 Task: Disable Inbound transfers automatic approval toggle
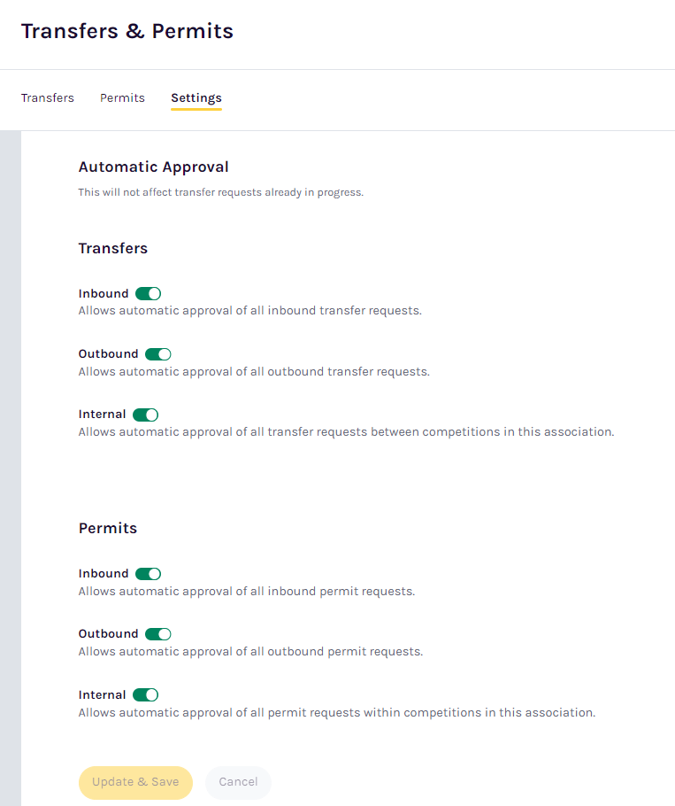pyautogui.click(x=149, y=293)
